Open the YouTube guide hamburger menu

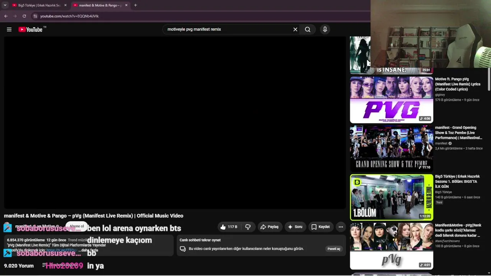coord(9,30)
